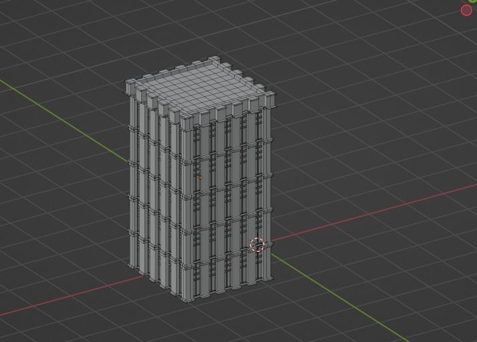Click the red X-axis navigation gizmo circle
477x342 pixels.
466,11
